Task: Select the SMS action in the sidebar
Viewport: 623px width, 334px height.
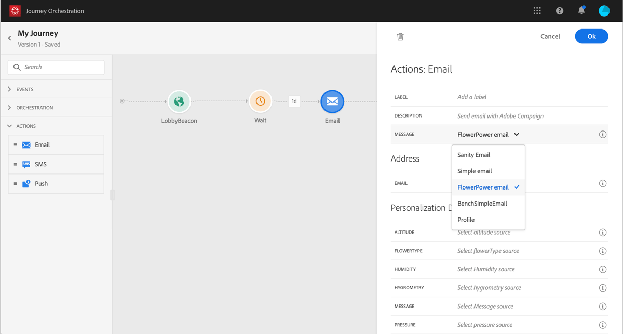Action: [x=56, y=164]
